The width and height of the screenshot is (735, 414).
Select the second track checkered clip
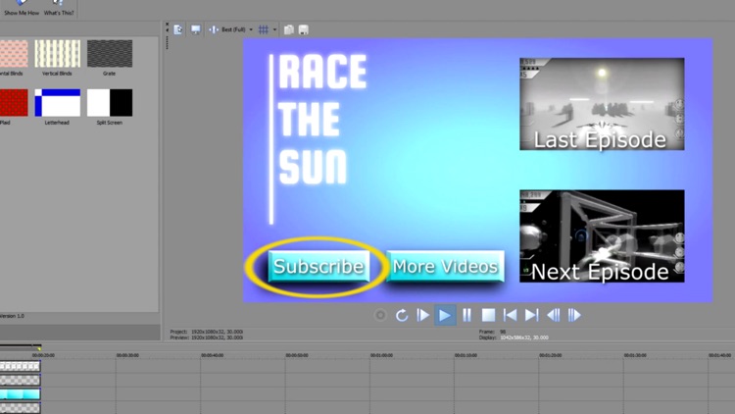point(21,381)
